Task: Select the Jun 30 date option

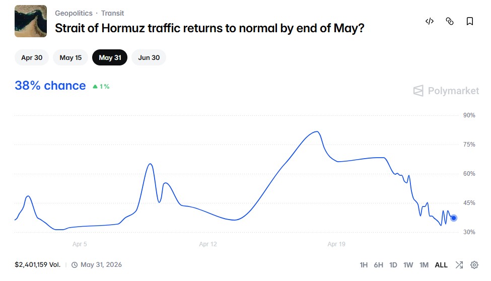Action: click(149, 57)
